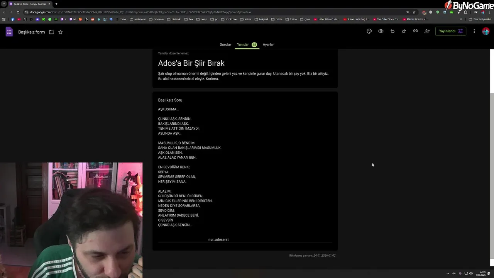The height and width of the screenshot is (278, 494).
Task: Select the Başlıksız form browser tab
Action: tap(30, 4)
